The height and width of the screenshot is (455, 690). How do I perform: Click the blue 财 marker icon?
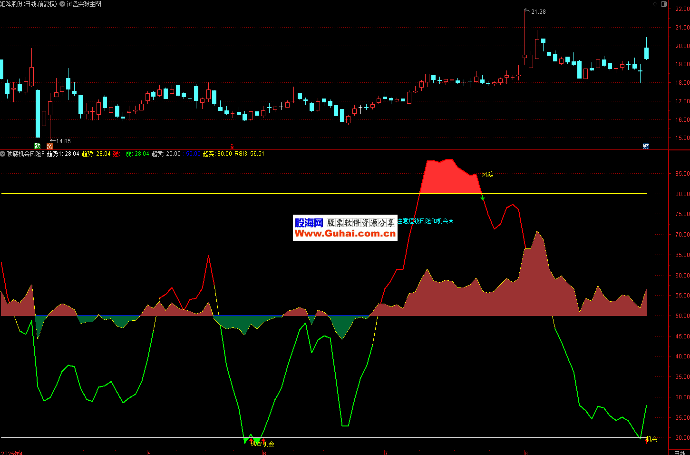coord(646,146)
